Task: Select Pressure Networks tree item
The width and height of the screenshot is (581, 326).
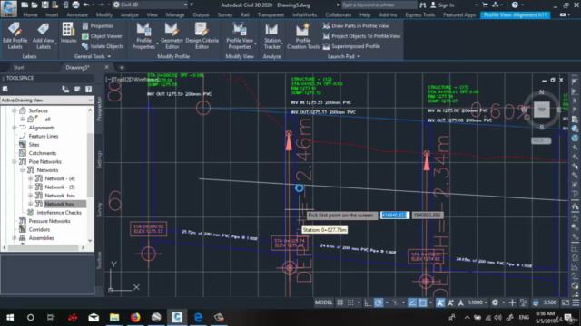Action: pos(49,221)
